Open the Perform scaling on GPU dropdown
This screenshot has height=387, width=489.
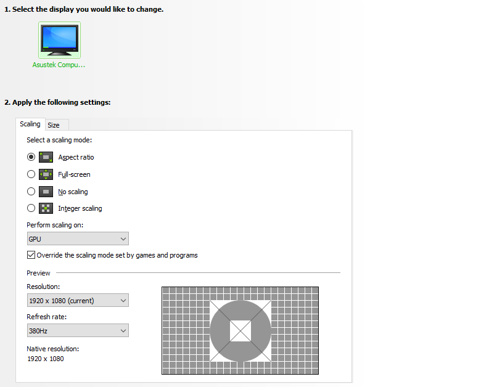78,239
